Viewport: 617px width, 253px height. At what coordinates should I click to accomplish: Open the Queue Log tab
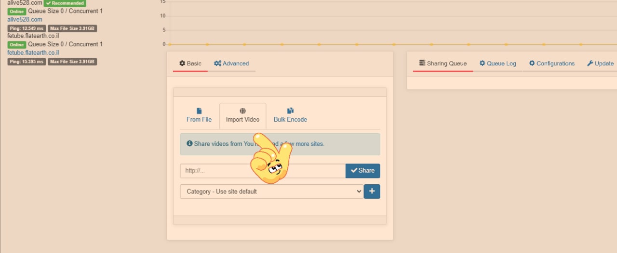(497, 63)
